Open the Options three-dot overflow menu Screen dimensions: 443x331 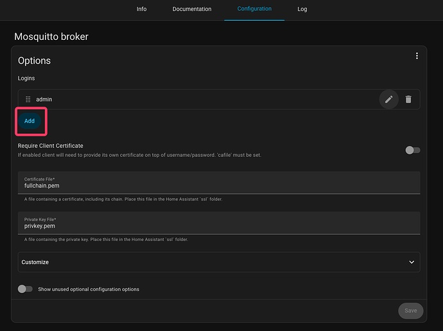pos(417,57)
